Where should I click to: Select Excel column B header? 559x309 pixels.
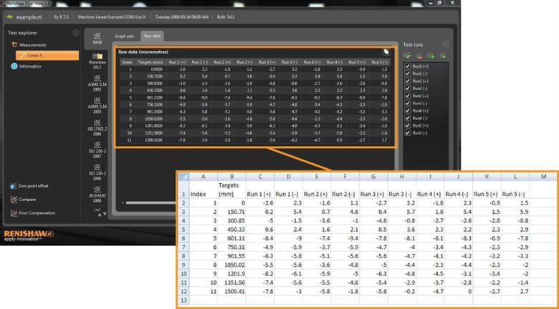[x=231, y=177]
